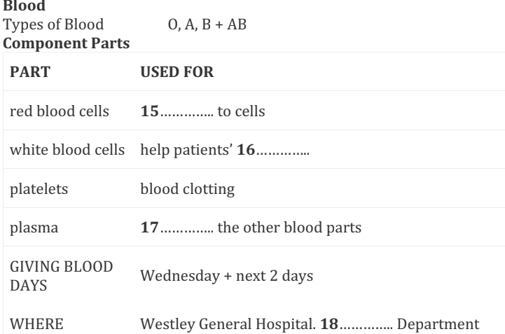The height and width of the screenshot is (334, 505).
Task: Click the 'Blood' heading text
Action: click(24, 6)
